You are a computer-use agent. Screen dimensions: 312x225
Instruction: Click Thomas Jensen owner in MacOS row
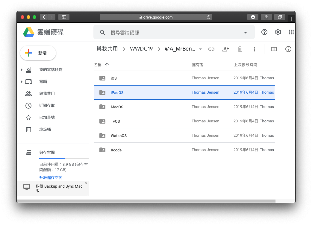point(205,107)
